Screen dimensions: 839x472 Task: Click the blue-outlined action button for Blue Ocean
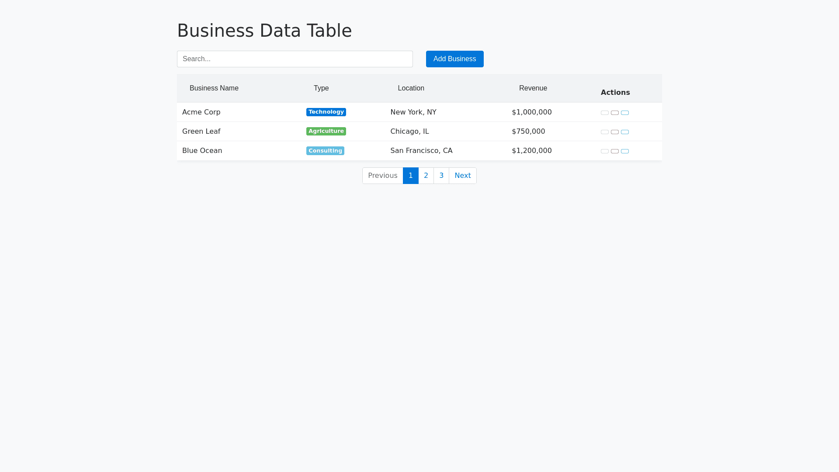click(624, 151)
